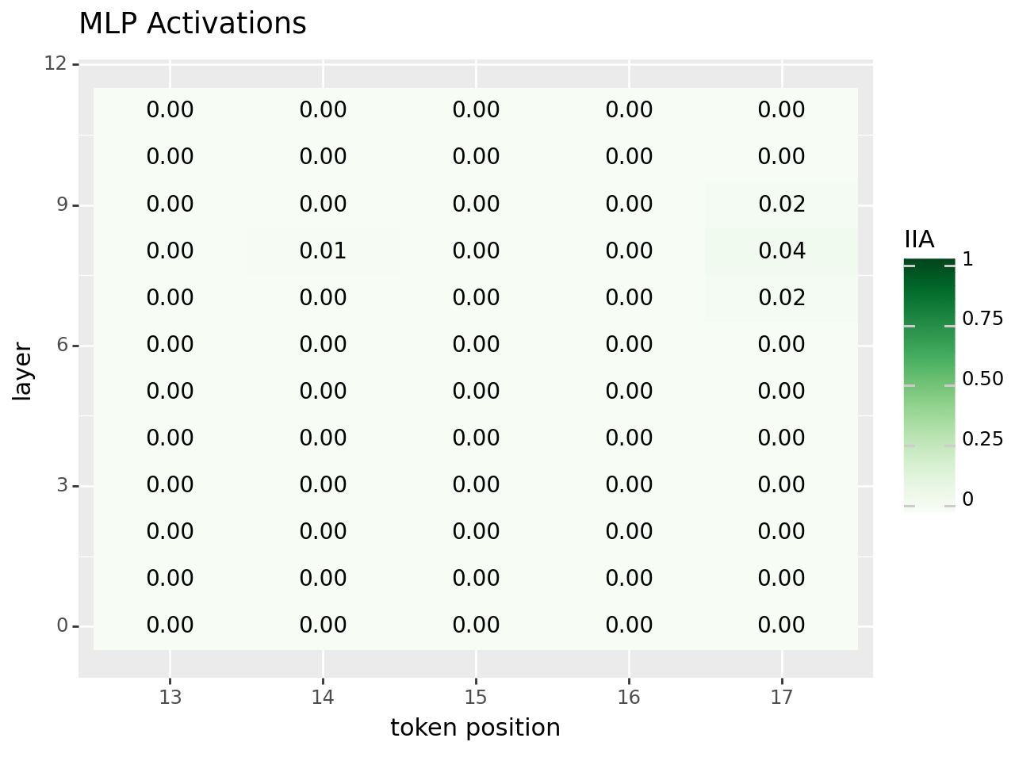Click the 0.04 heatmap cell
Viewport: 1015px width, 761px height.
(x=782, y=251)
